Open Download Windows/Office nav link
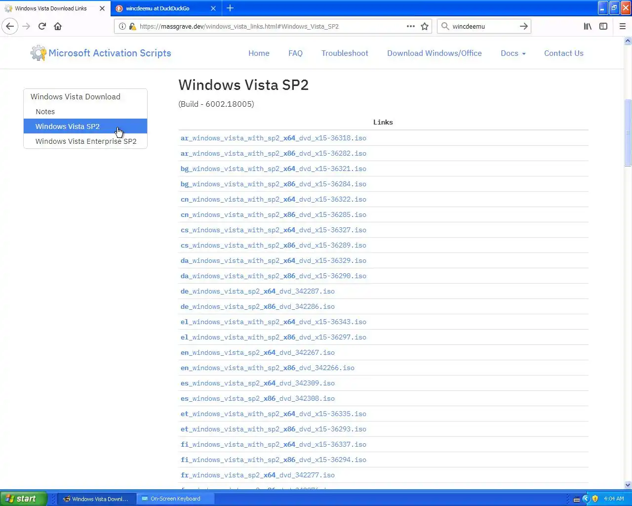The width and height of the screenshot is (632, 506). point(434,53)
